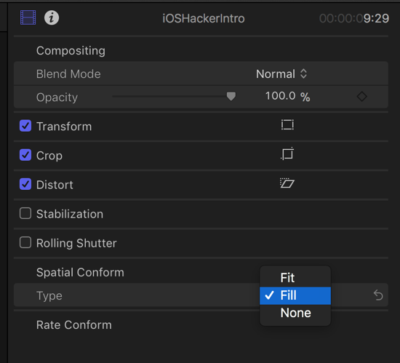Click the Compositing section header
Image resolution: width=400 pixels, height=363 pixels.
(x=71, y=51)
